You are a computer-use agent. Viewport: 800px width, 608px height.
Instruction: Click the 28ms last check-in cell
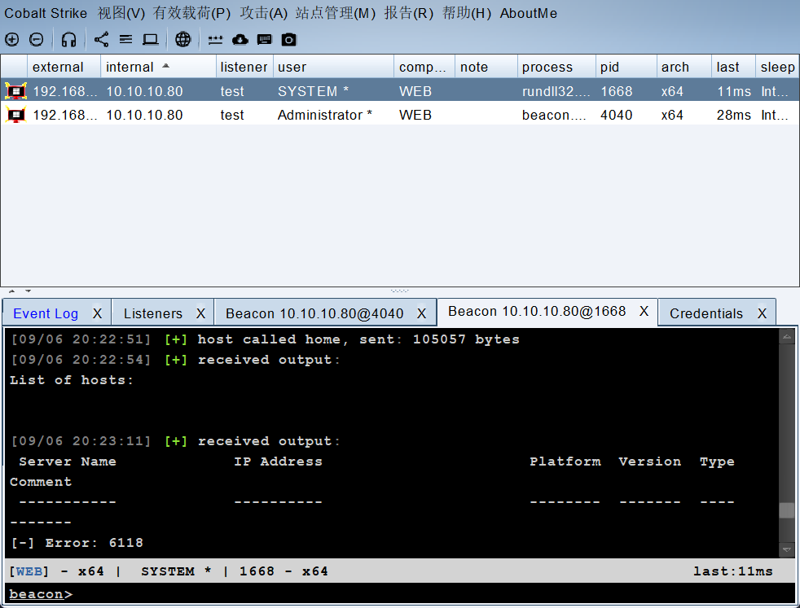click(x=734, y=115)
